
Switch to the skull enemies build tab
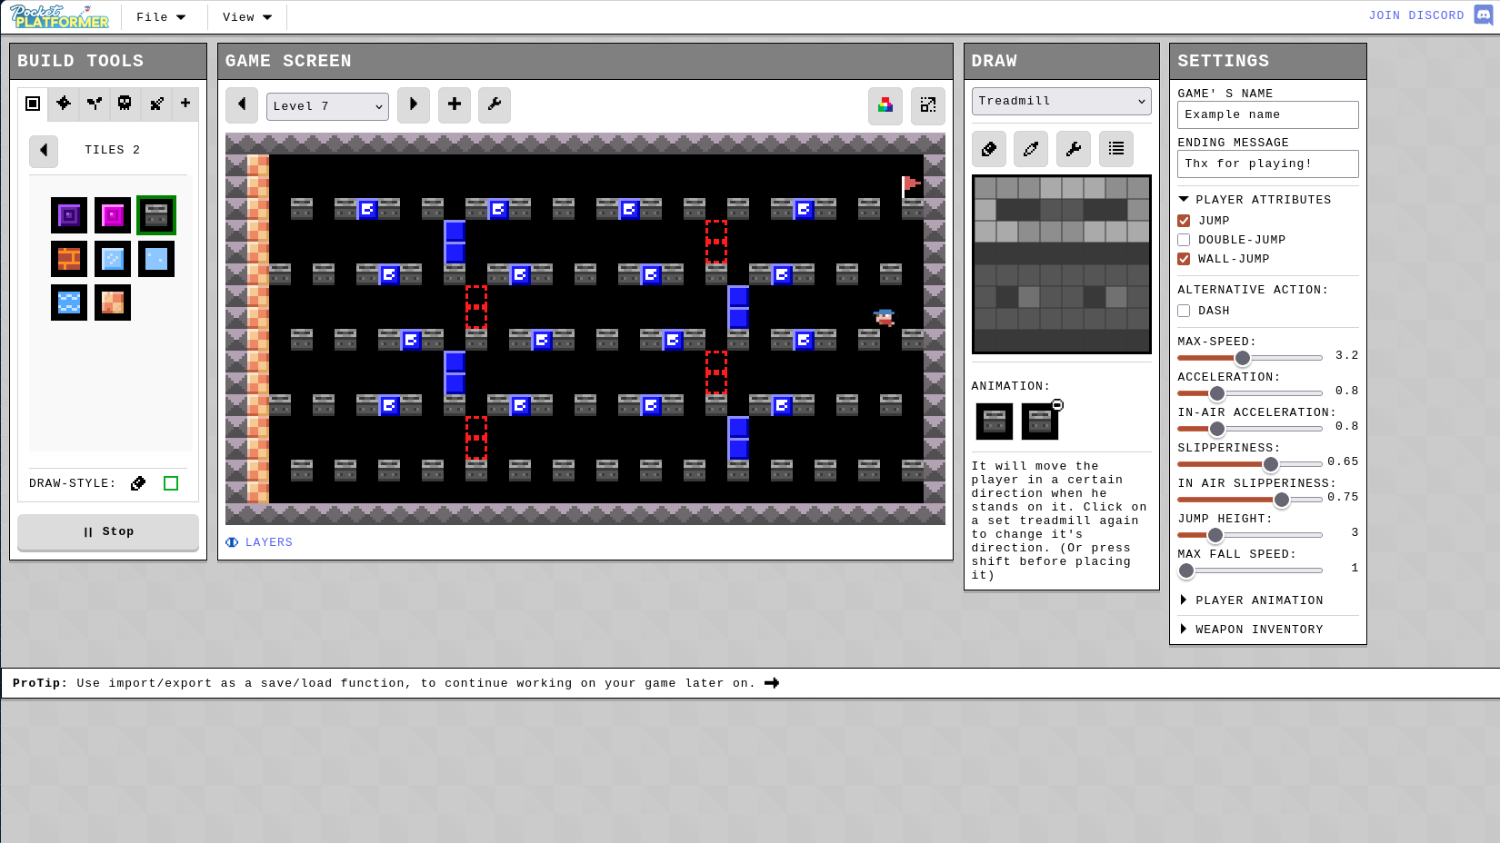click(125, 104)
